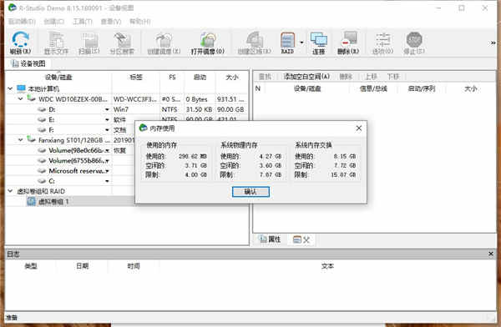Collapse the WDC WD10EZEX drive node

(20, 99)
